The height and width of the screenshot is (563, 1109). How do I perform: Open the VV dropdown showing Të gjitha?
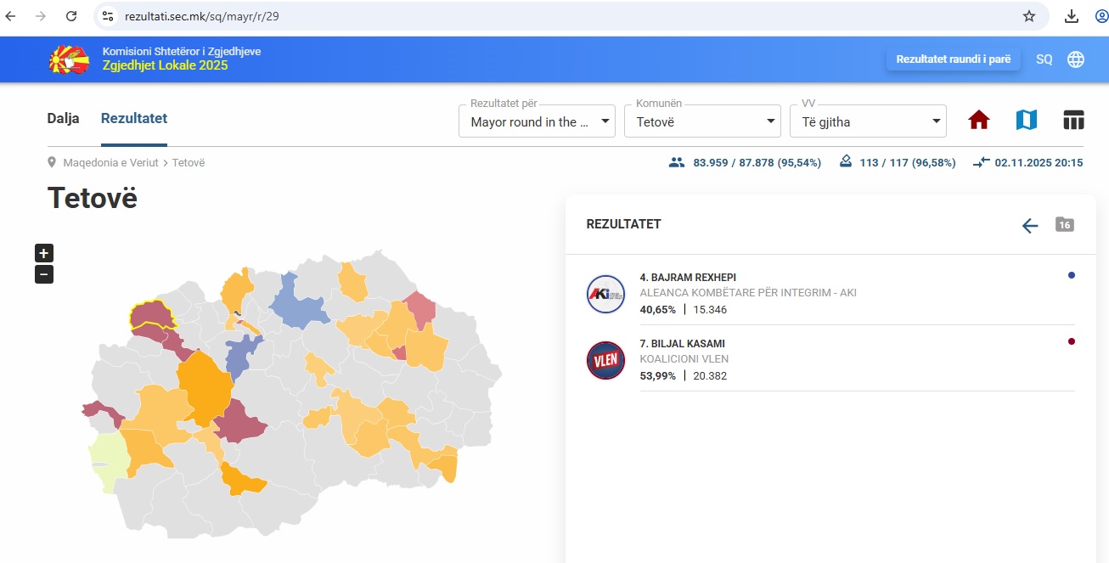click(x=868, y=121)
